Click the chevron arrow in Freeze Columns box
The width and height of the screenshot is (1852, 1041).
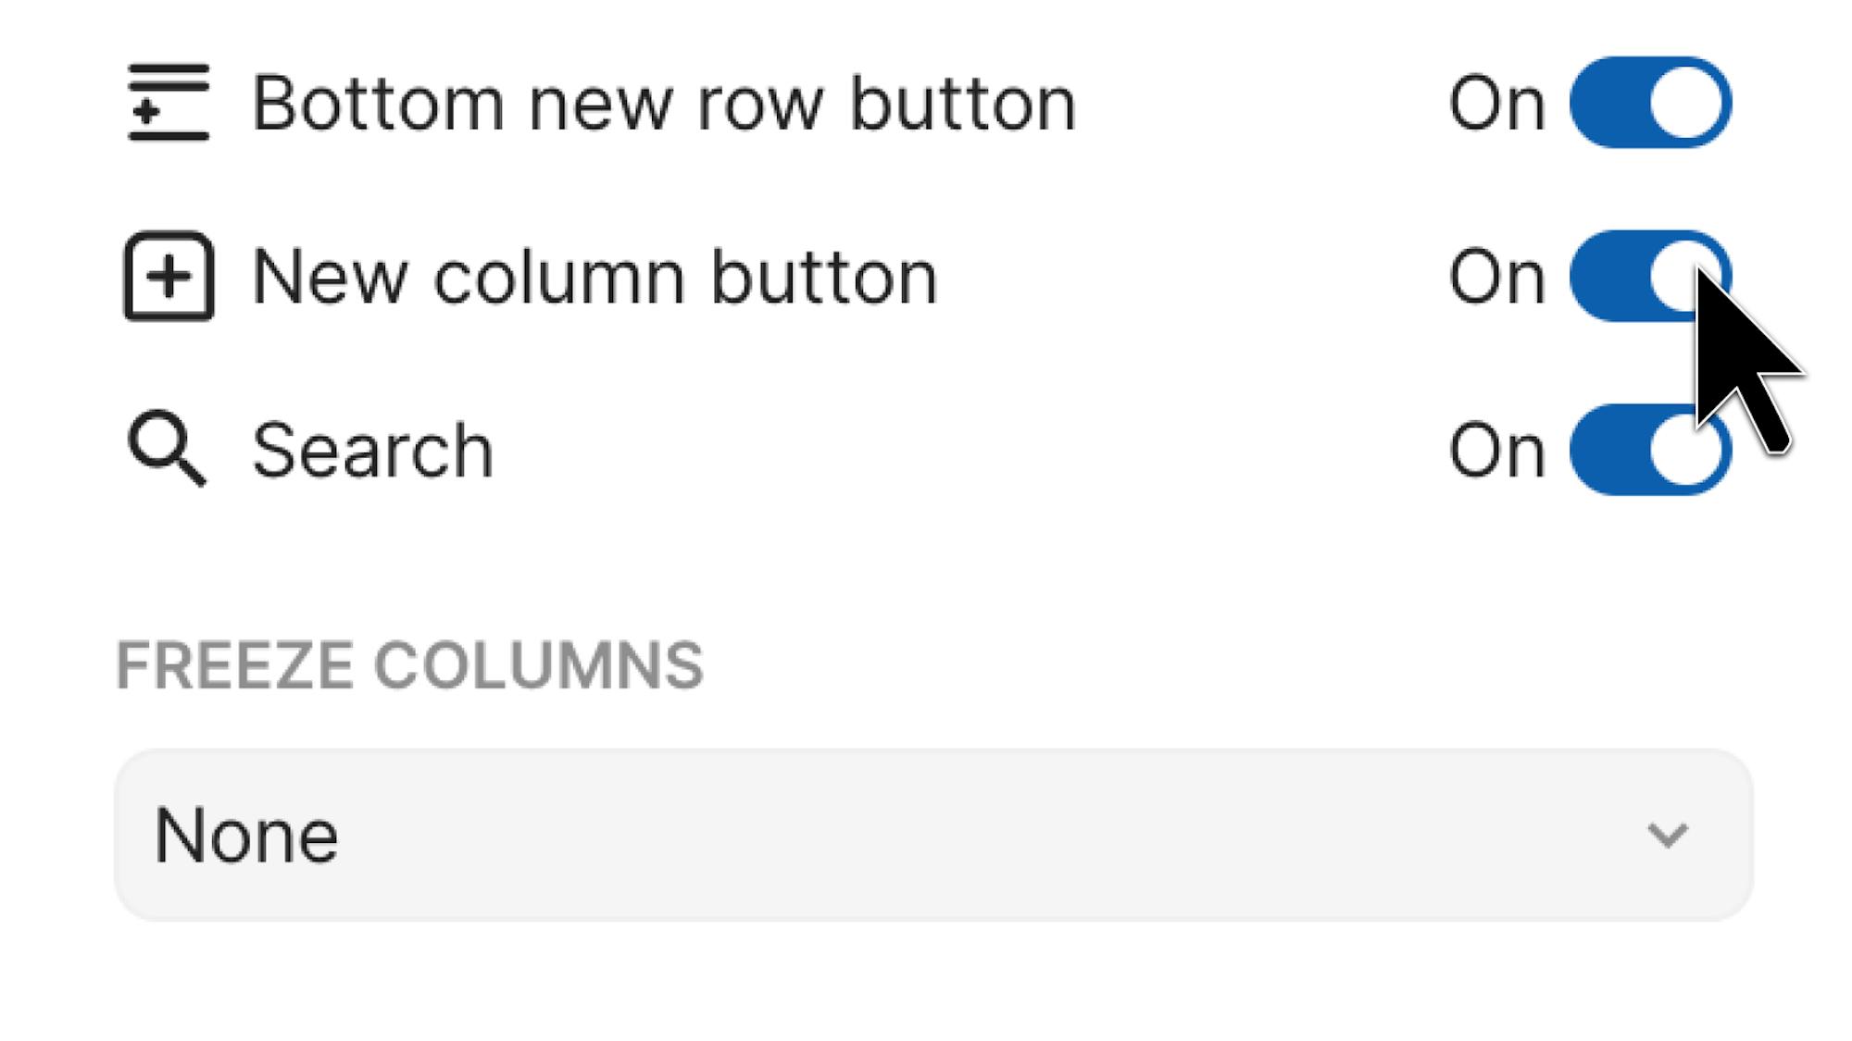[1668, 835]
